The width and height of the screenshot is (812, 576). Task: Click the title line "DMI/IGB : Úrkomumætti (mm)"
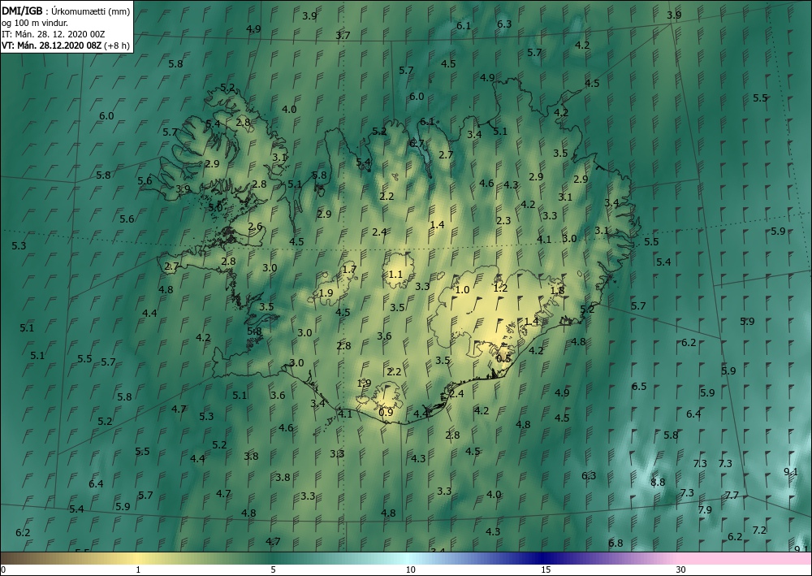point(66,11)
